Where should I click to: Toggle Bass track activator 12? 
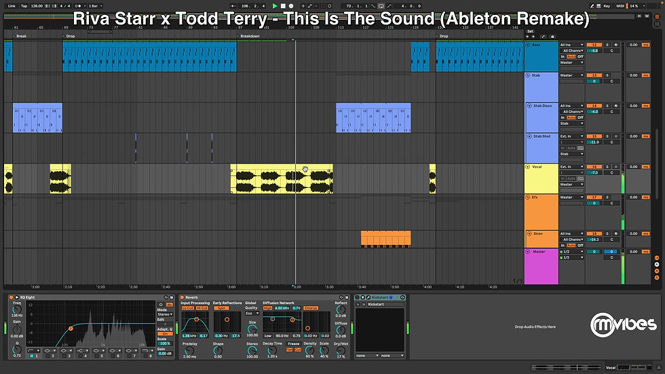(594, 45)
